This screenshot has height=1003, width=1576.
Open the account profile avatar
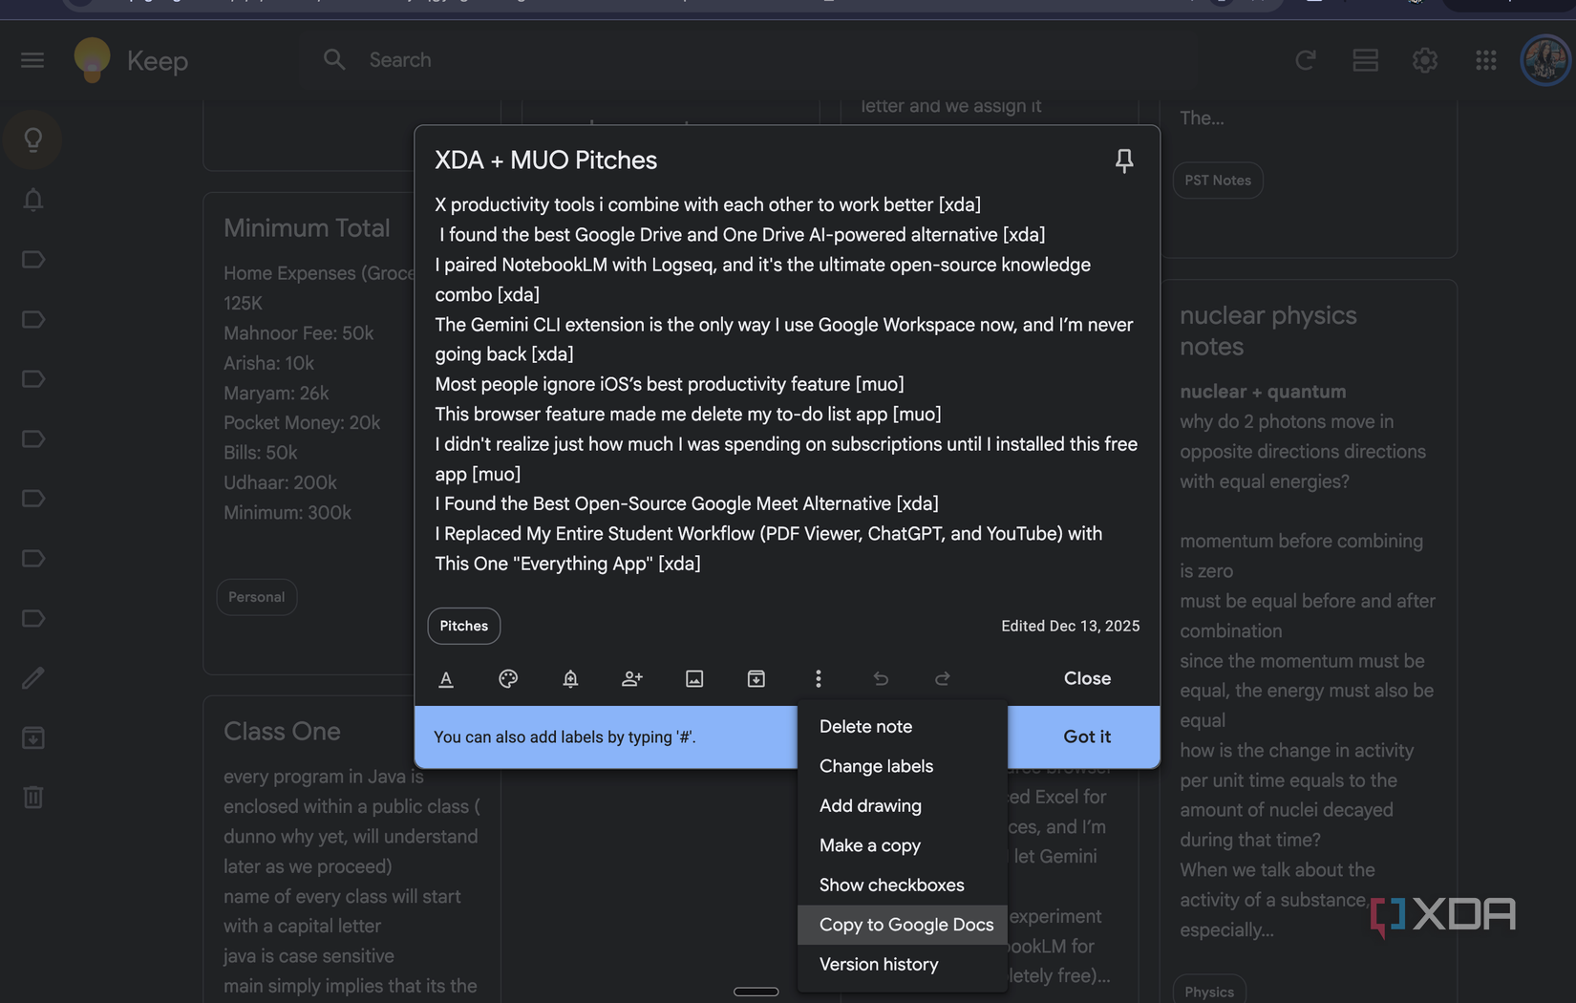coord(1544,60)
